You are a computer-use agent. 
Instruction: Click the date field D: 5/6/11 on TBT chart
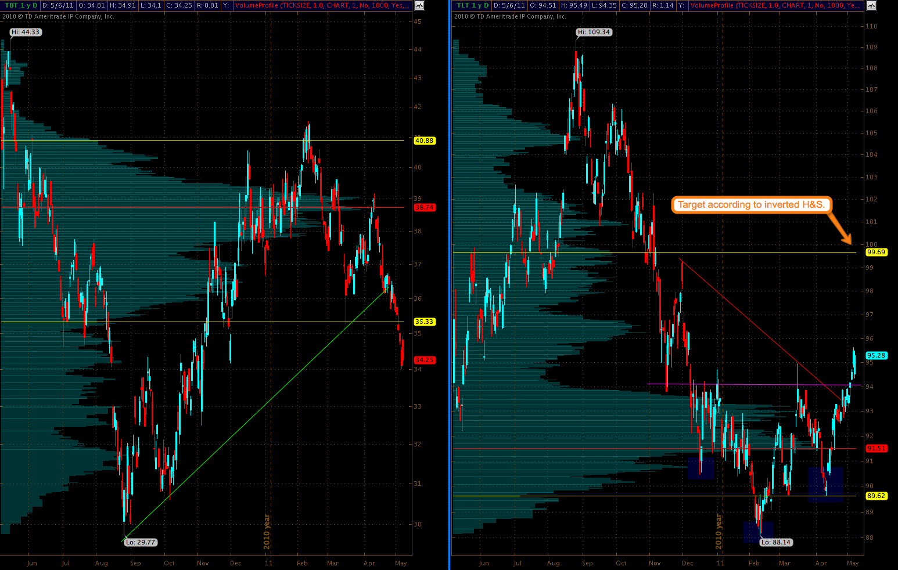(x=57, y=5)
